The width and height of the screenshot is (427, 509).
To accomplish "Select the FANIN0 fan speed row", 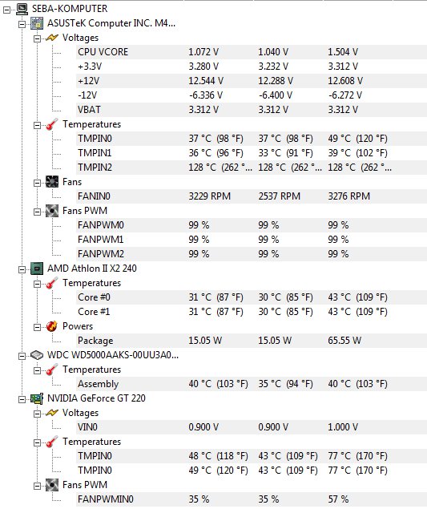I will coord(252,196).
